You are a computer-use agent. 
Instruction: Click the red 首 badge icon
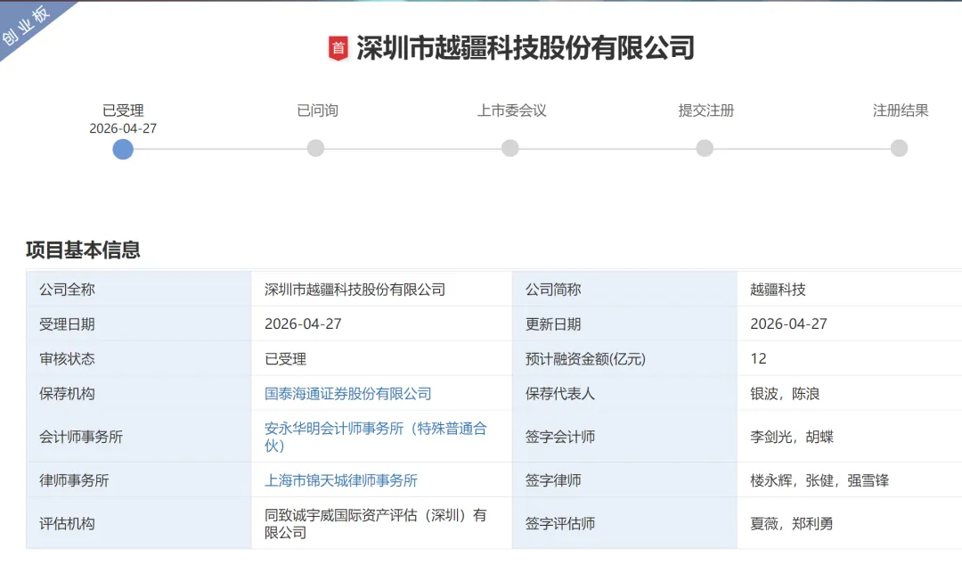pyautogui.click(x=338, y=48)
